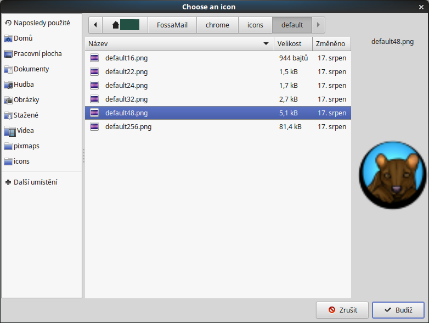This screenshot has width=429, height=323.
Task: Open icons bookmark in sidebar
Action: click(42, 161)
